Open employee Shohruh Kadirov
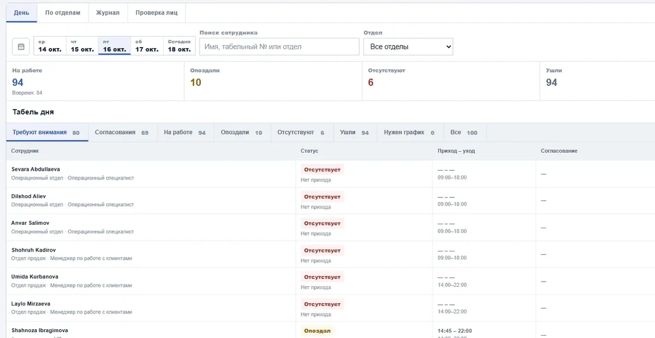Image resolution: width=655 pixels, height=338 pixels. [x=33, y=250]
